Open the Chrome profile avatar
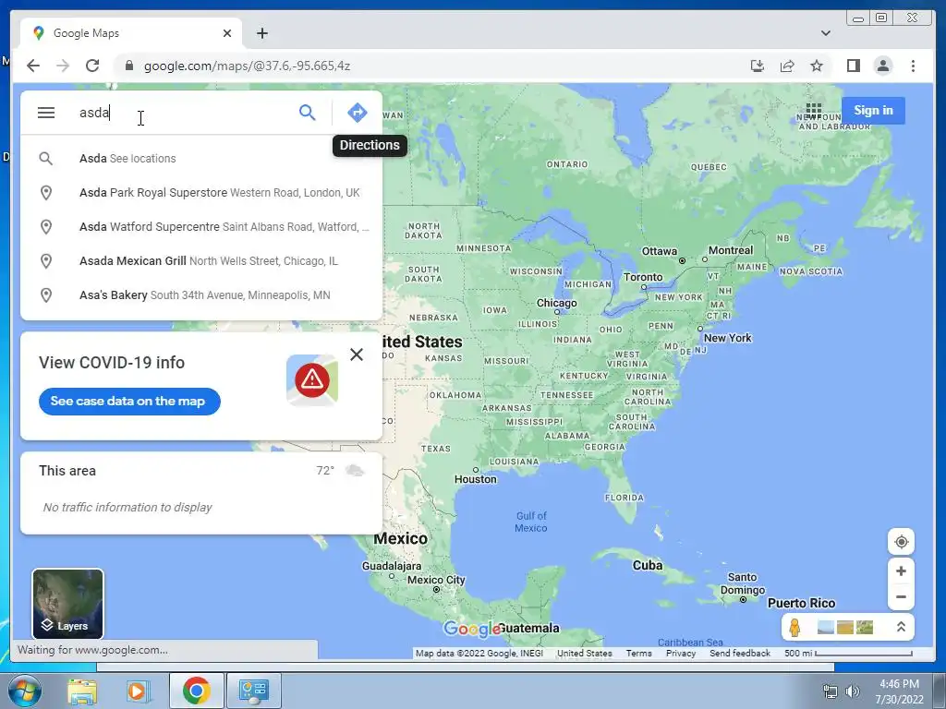Screen dimensions: 946x709 (882, 66)
